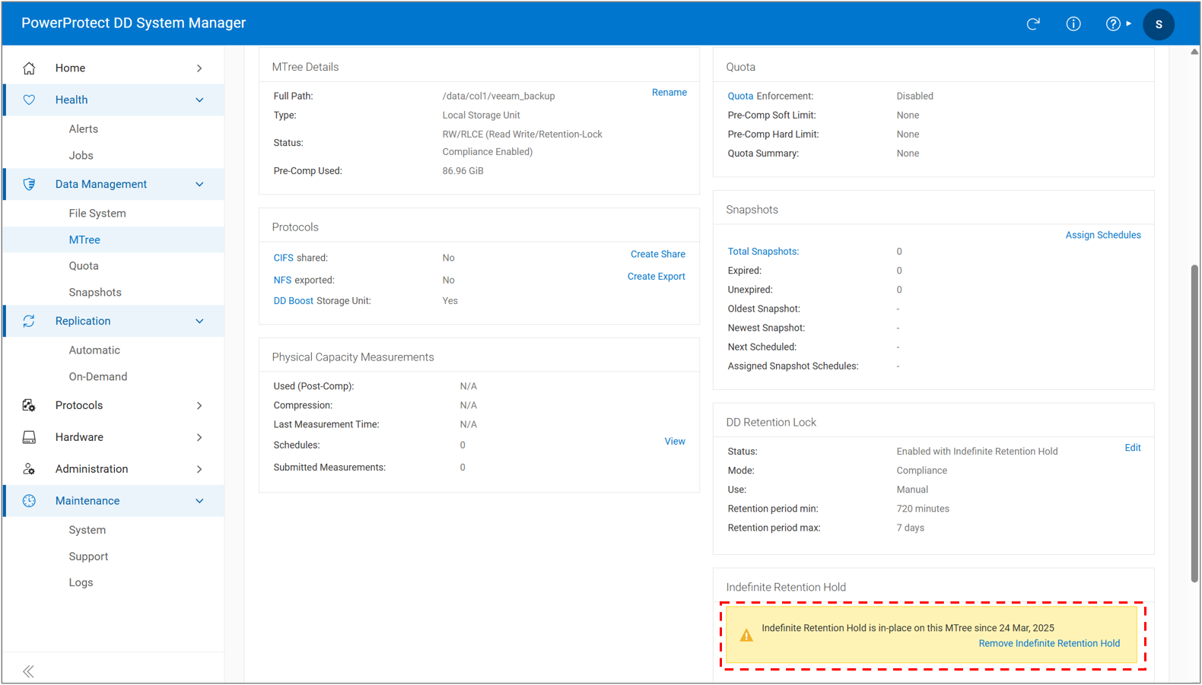Click the warning triangle in retention hold banner
The height and width of the screenshot is (685, 1202).
click(746, 636)
